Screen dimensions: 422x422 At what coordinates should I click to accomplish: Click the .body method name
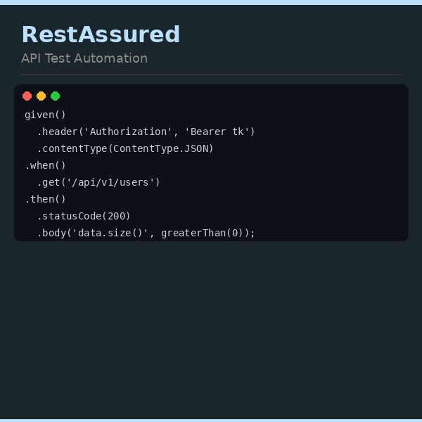click(x=51, y=233)
